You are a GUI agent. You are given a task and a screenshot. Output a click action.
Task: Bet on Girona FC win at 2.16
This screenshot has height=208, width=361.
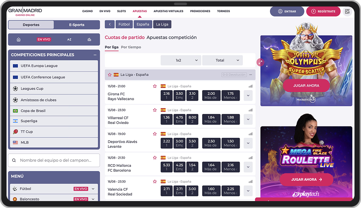(x=167, y=95)
